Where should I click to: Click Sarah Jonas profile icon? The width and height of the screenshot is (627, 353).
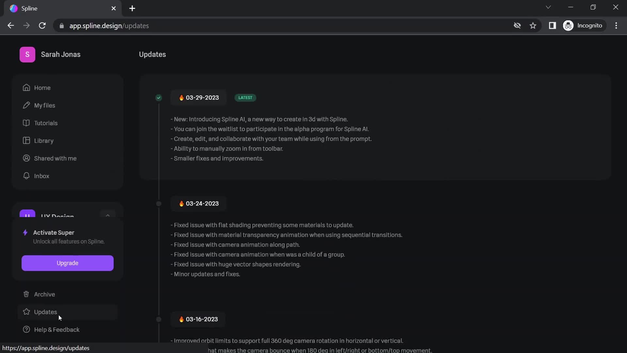tap(27, 54)
